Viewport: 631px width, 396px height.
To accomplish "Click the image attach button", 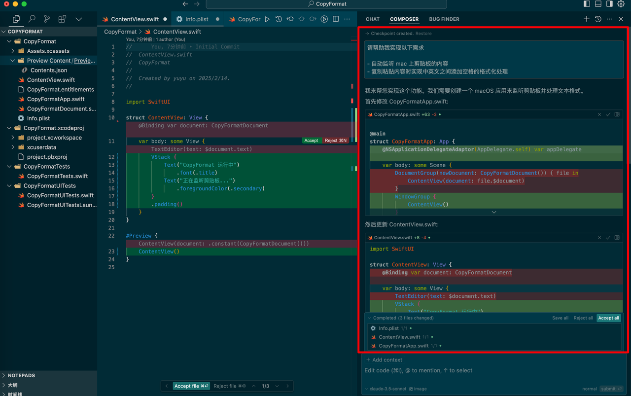I will click(x=417, y=389).
